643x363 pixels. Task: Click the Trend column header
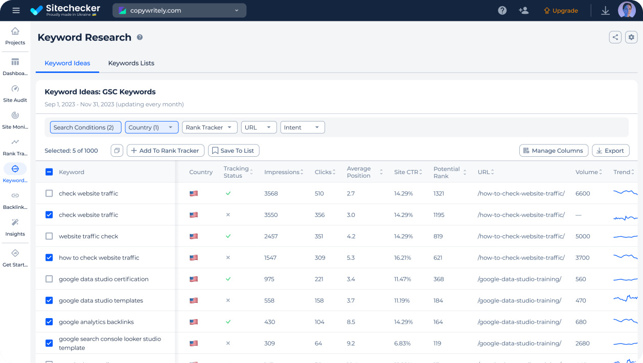(x=625, y=172)
